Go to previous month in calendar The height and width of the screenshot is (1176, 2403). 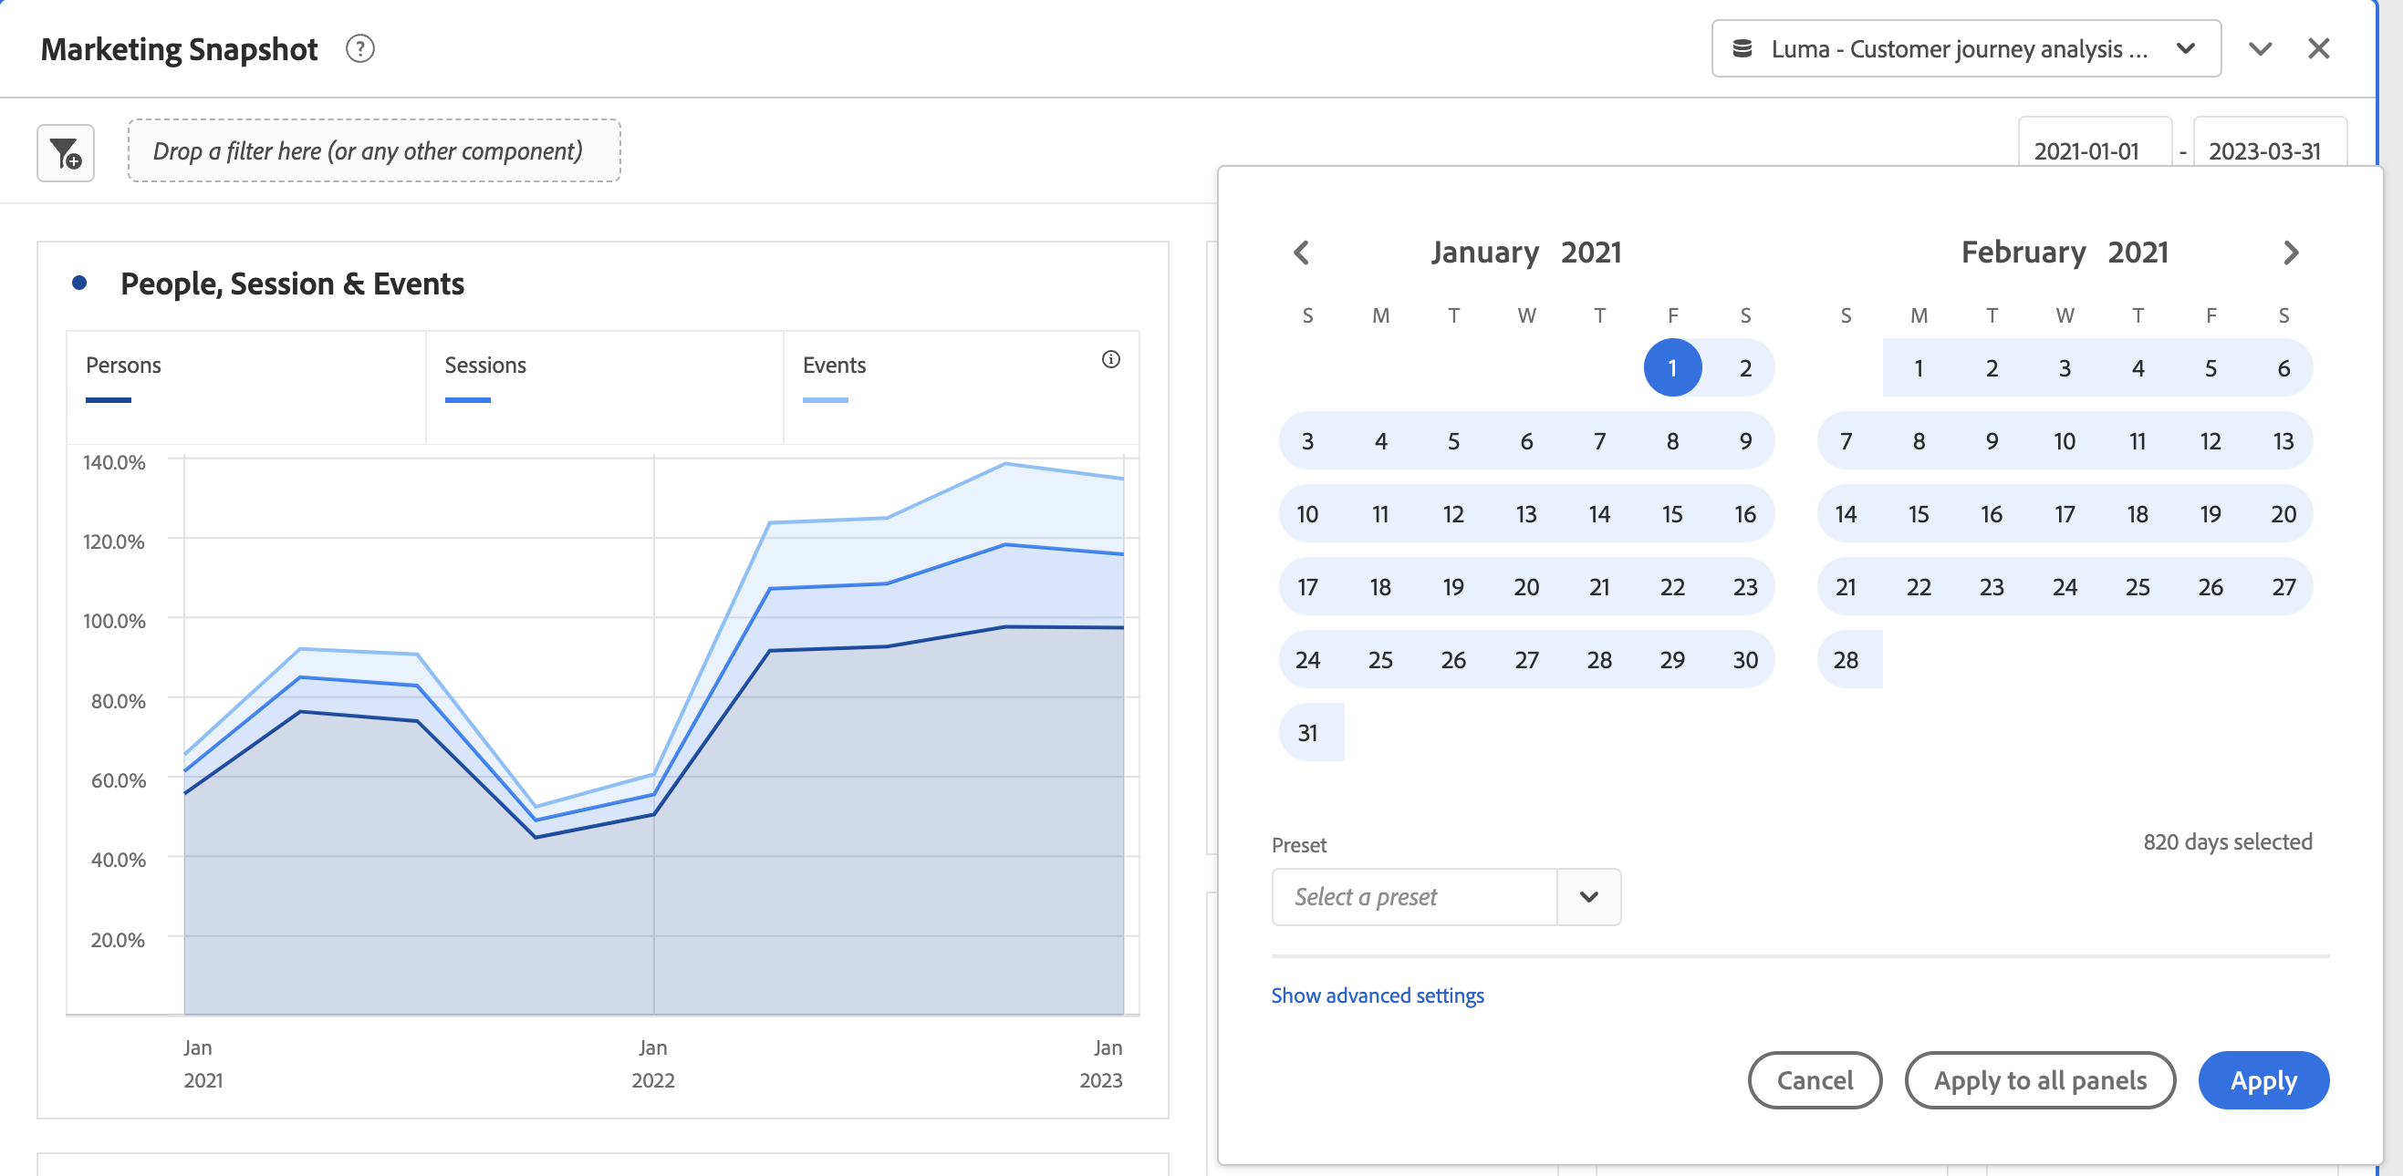point(1302,253)
